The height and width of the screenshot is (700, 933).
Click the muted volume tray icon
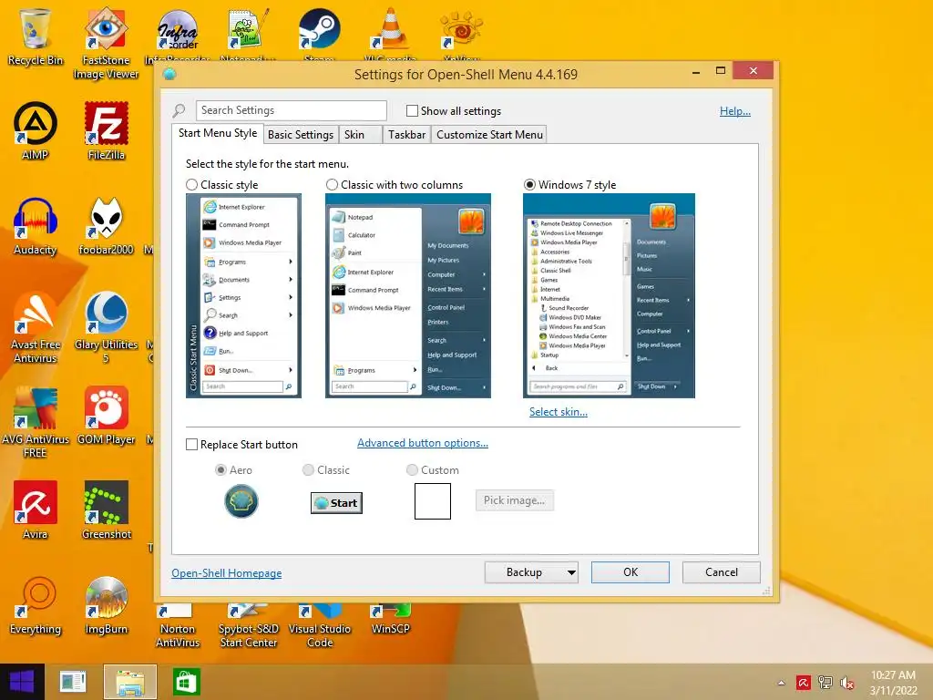click(x=846, y=683)
